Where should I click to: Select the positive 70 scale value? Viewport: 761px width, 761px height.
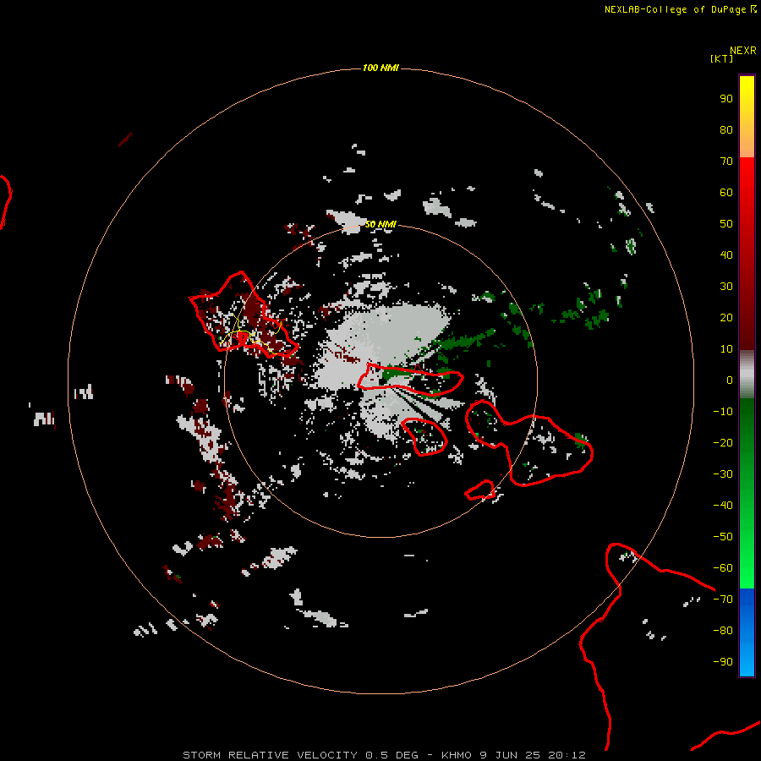pyautogui.click(x=726, y=162)
